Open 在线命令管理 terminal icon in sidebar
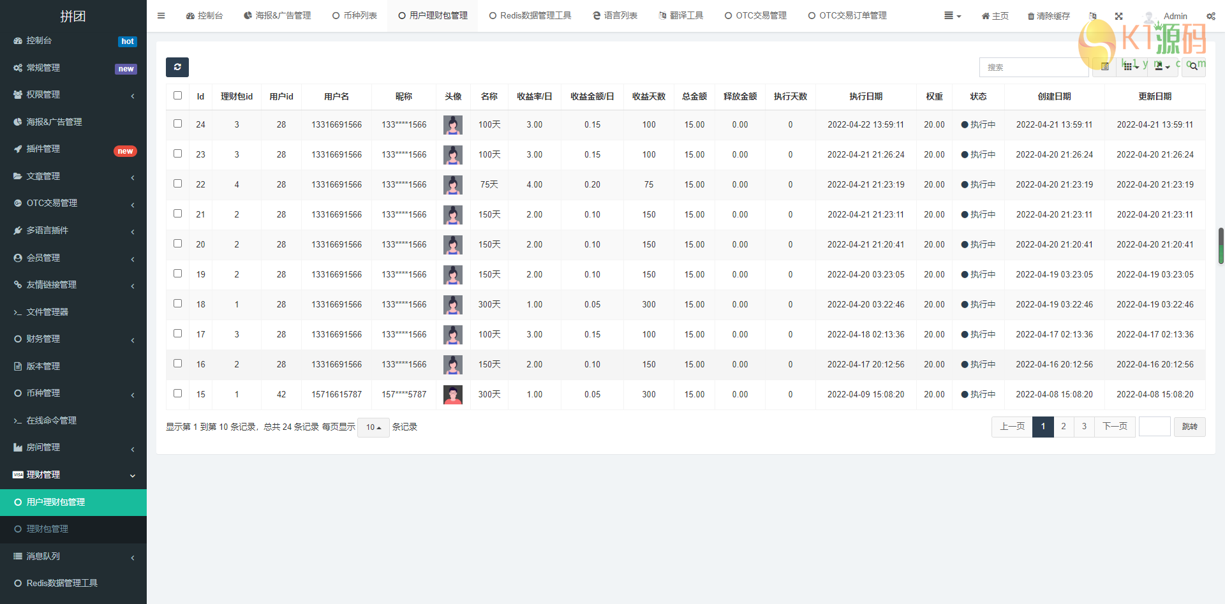Screen dimensions: 1225x604 (18, 420)
